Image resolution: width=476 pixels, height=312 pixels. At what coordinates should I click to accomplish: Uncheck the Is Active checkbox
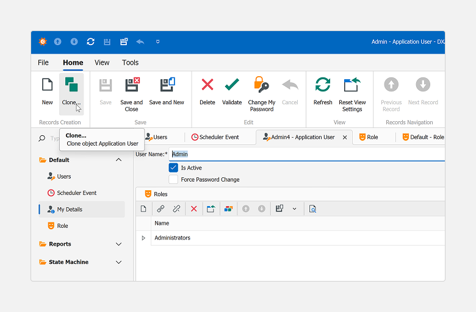[173, 168]
